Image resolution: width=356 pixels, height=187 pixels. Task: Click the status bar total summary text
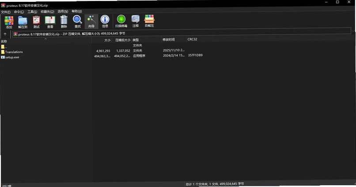click(x=215, y=184)
